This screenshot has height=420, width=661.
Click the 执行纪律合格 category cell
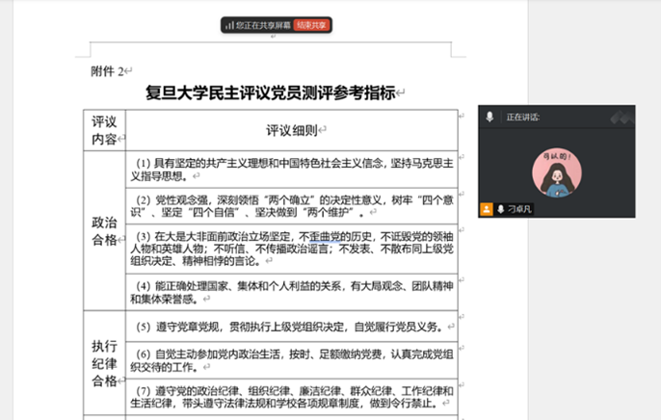(104, 364)
